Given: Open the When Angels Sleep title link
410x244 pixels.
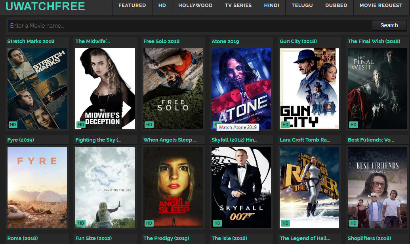Looking at the screenshot, I should [170, 140].
